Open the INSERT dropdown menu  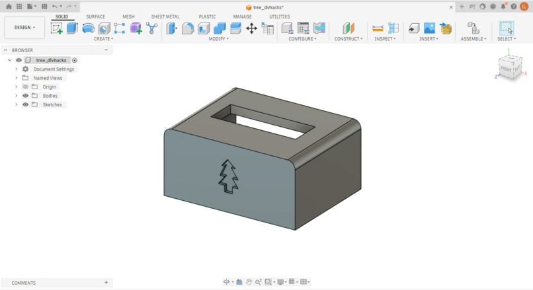coord(429,39)
